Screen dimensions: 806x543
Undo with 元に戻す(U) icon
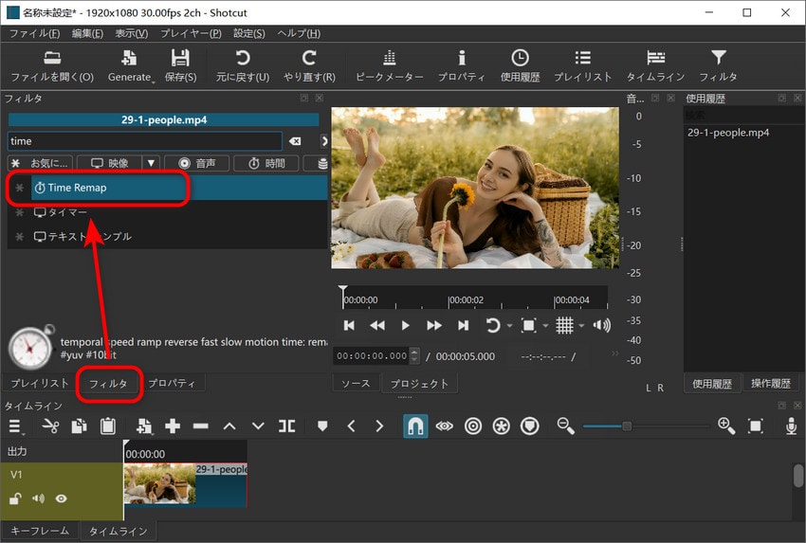point(243,65)
